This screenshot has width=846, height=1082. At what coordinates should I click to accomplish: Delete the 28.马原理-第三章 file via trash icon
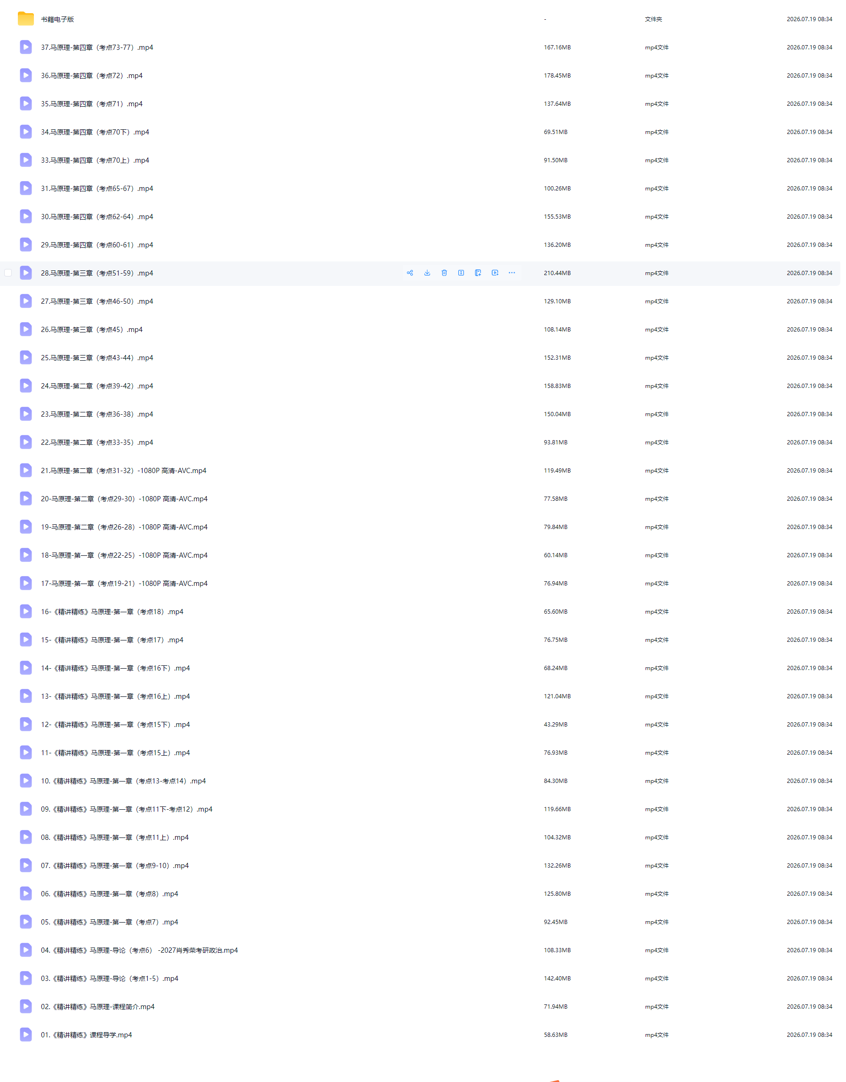[x=444, y=273]
